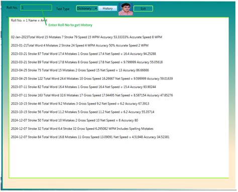Select the 2023-04-25 Stroke 122 record
This screenshot has width=238, height=192.
pyautogui.click(x=92, y=79)
